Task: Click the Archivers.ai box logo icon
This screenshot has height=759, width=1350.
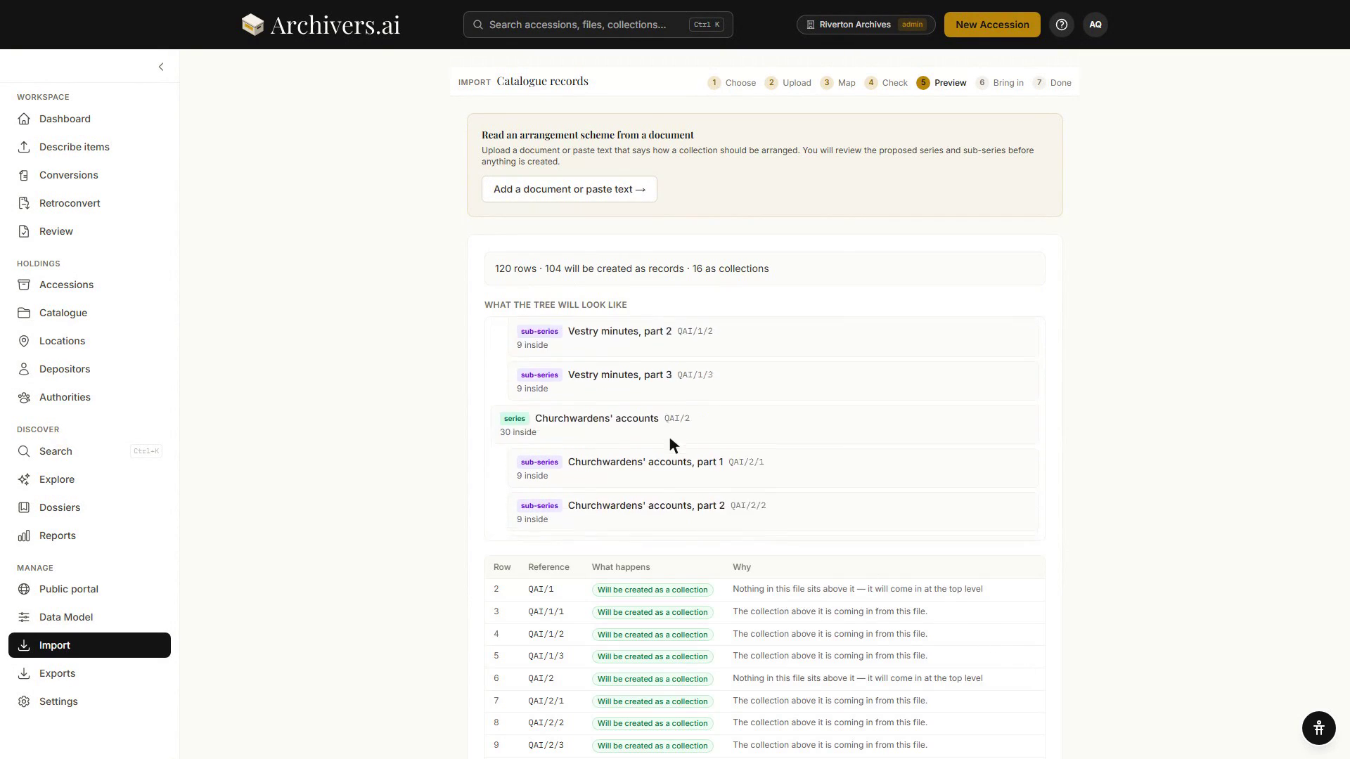Action: click(252, 25)
